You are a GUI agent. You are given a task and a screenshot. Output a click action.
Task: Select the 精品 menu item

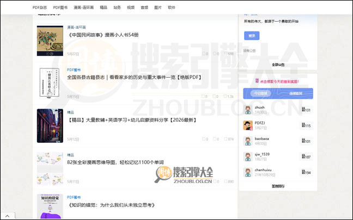pos(104,8)
